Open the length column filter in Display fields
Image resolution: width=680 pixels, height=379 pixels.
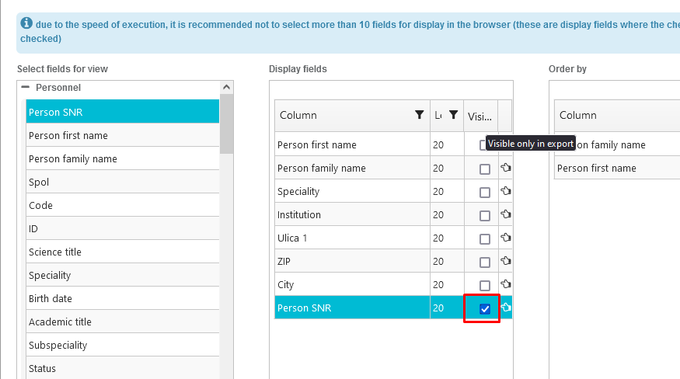454,115
